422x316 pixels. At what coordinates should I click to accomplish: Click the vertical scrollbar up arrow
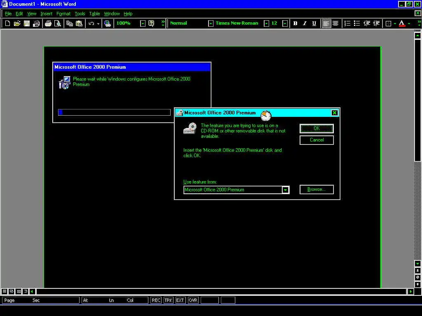(418, 35)
